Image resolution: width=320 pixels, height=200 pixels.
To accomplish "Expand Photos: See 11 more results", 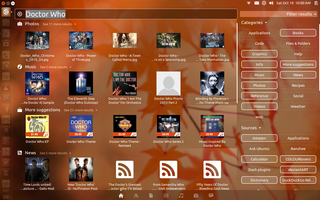I will pos(59,24).
